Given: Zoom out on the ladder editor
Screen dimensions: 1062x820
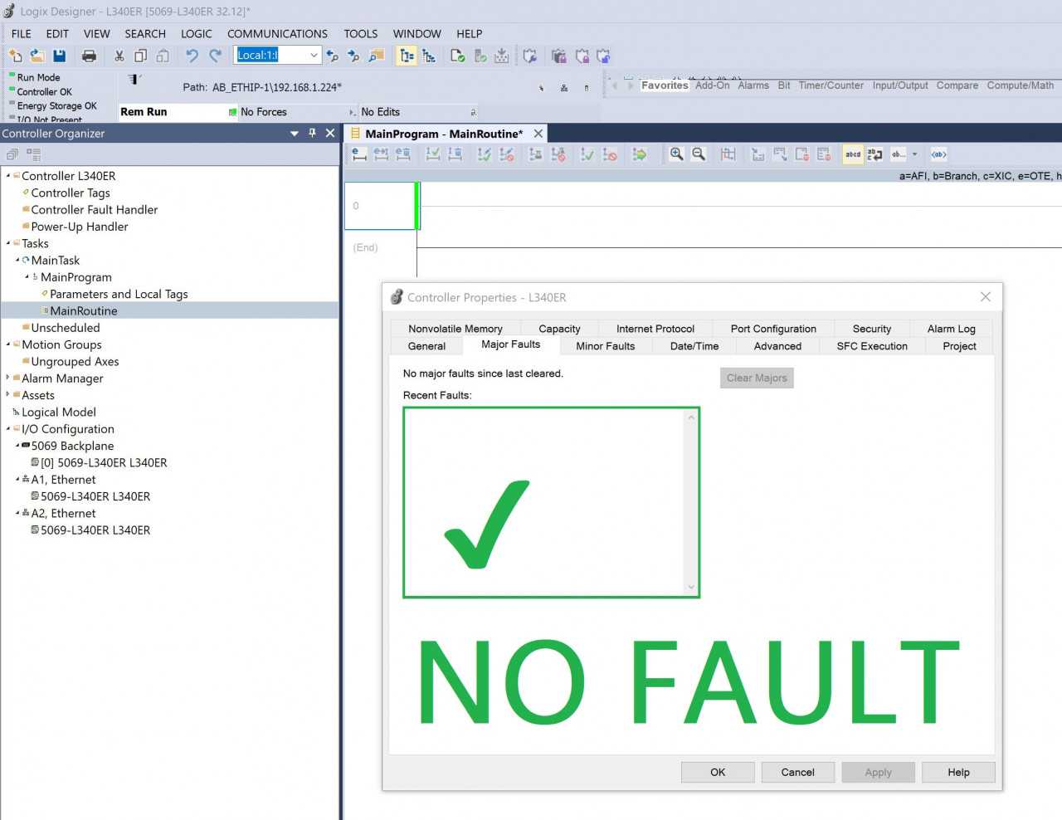Looking at the screenshot, I should click(699, 154).
